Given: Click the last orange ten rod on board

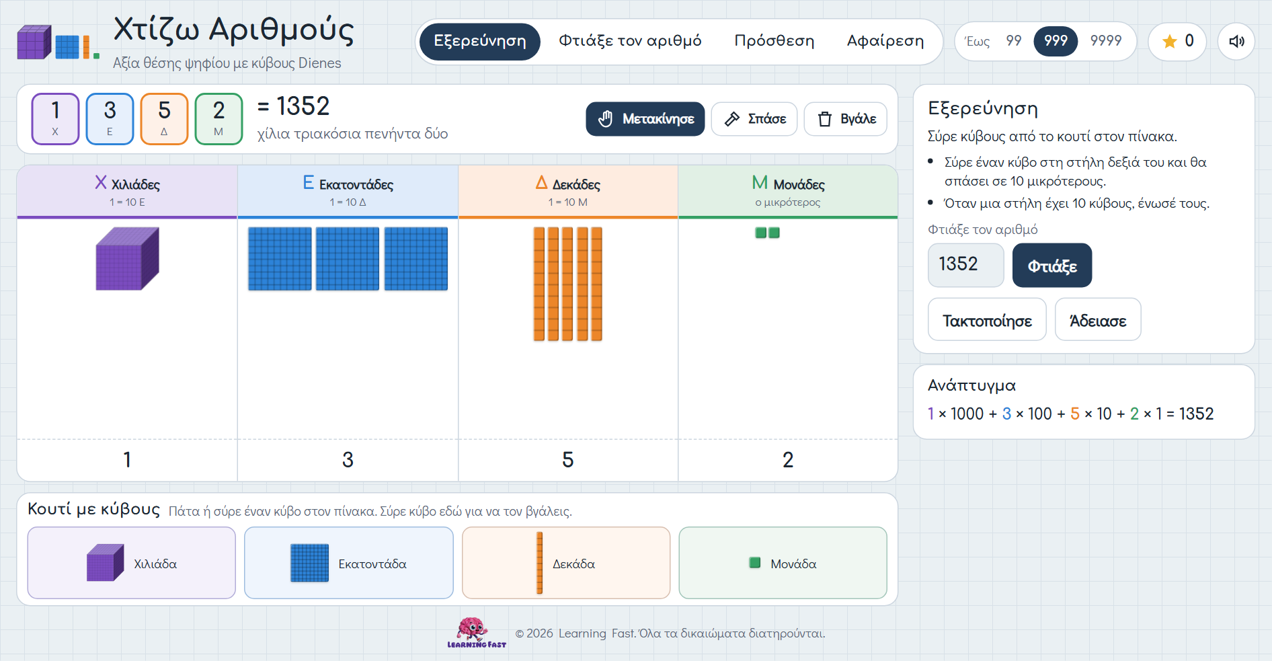Looking at the screenshot, I should pyautogui.click(x=597, y=284).
